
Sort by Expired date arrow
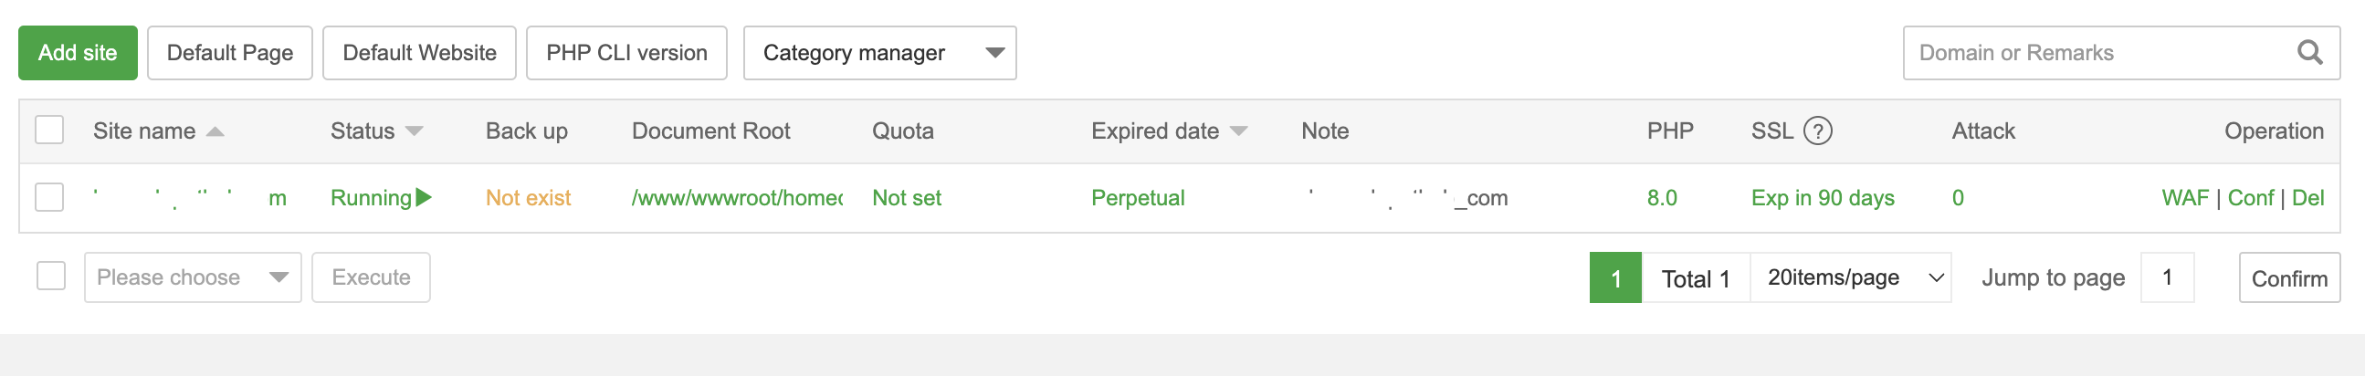click(x=1238, y=131)
